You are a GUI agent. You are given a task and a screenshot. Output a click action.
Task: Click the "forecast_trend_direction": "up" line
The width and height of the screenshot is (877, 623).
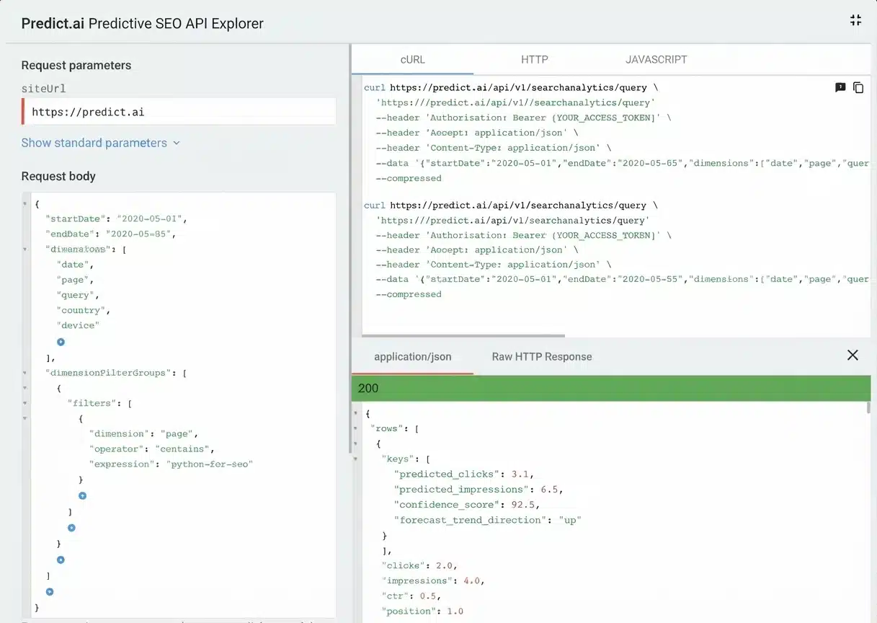tap(488, 520)
